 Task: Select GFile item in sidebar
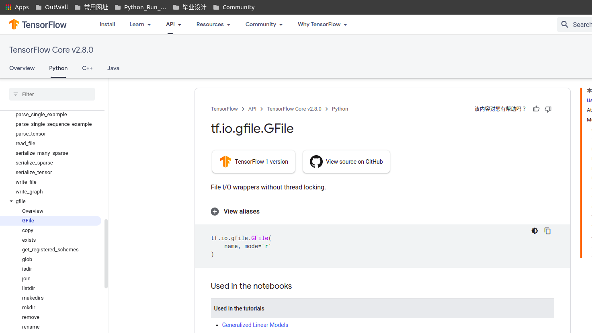point(28,221)
